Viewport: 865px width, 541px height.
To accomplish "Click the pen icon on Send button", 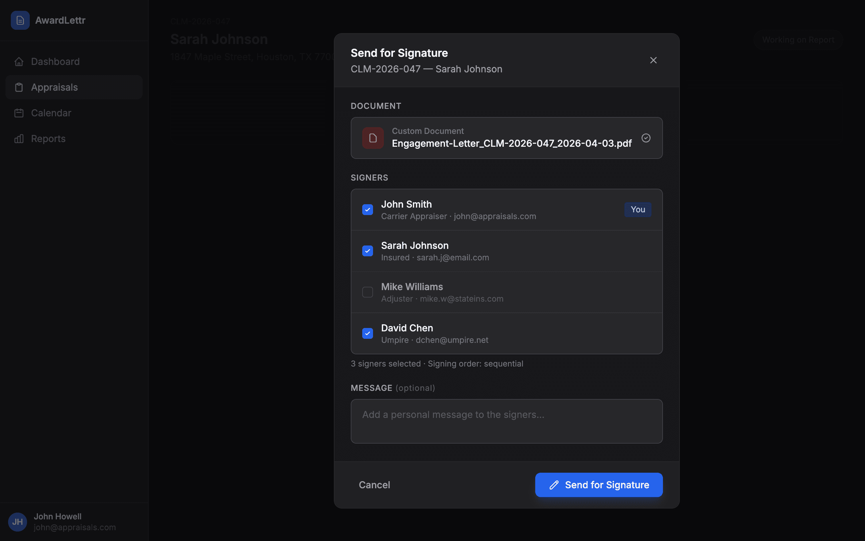I will 554,485.
